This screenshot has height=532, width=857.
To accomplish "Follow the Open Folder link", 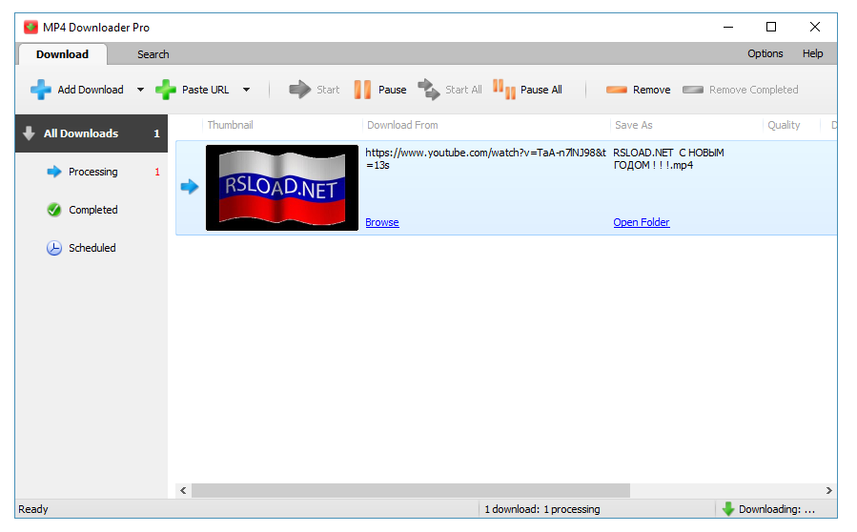I will pos(642,222).
